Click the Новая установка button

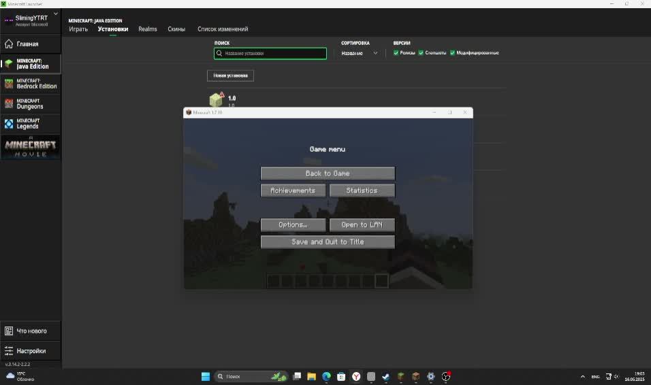point(230,76)
